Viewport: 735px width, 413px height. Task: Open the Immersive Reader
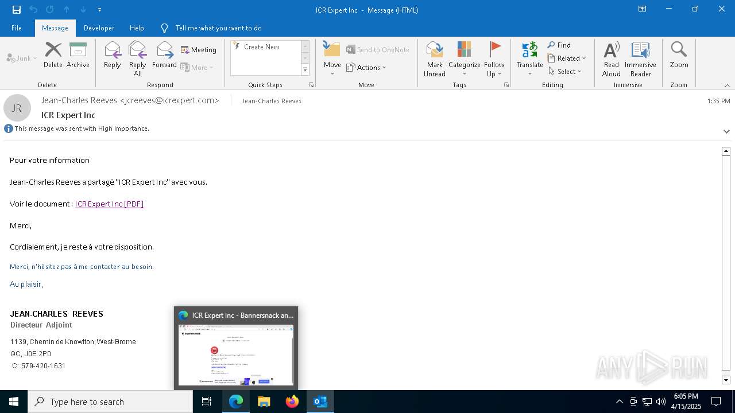click(x=640, y=59)
